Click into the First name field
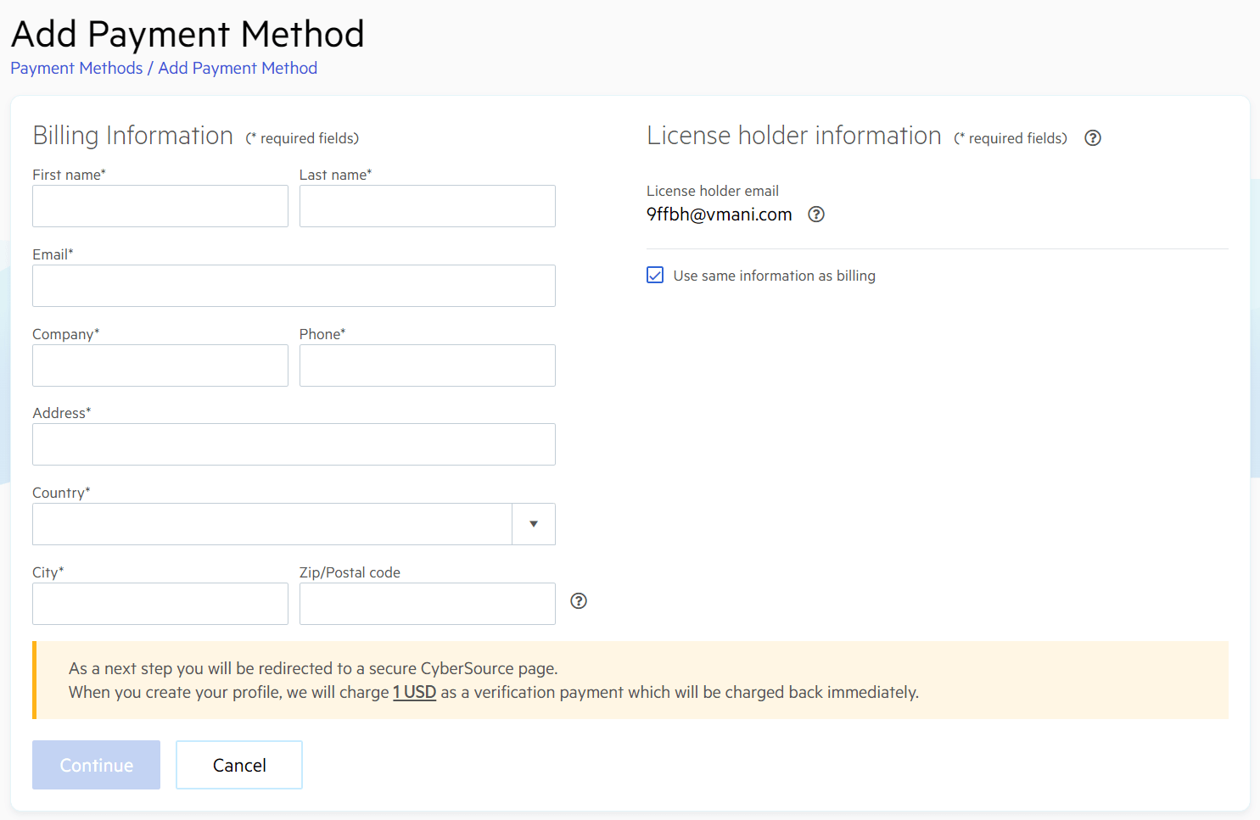This screenshot has width=1260, height=820. tap(160, 206)
